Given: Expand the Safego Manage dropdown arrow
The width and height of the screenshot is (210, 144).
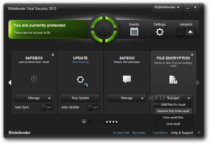Looking at the screenshot, I should click(142, 98).
